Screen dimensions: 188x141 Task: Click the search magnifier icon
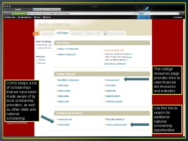(x=178, y=14)
